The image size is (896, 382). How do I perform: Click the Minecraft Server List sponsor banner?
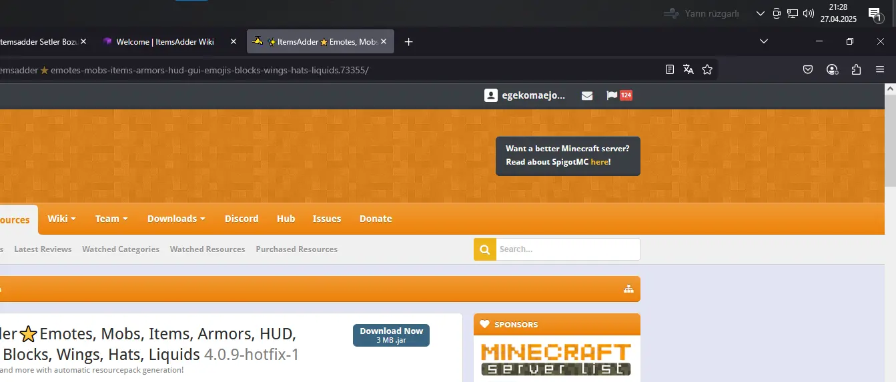pyautogui.click(x=556, y=360)
